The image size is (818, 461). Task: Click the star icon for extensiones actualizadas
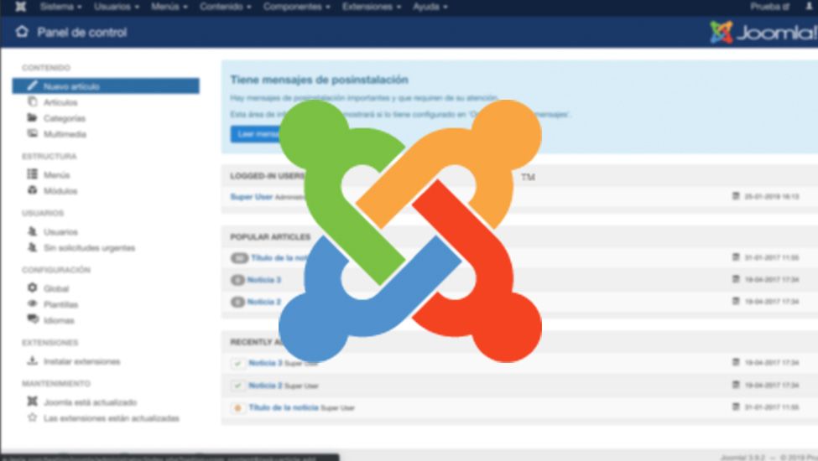tap(33, 417)
